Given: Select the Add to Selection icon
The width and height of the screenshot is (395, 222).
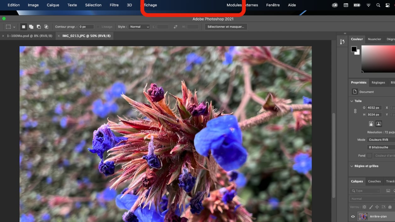Looking at the screenshot, I should (x=31, y=27).
